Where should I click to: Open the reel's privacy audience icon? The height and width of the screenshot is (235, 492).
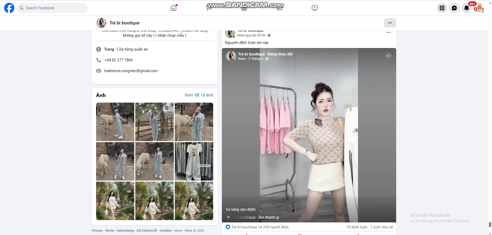(x=267, y=59)
